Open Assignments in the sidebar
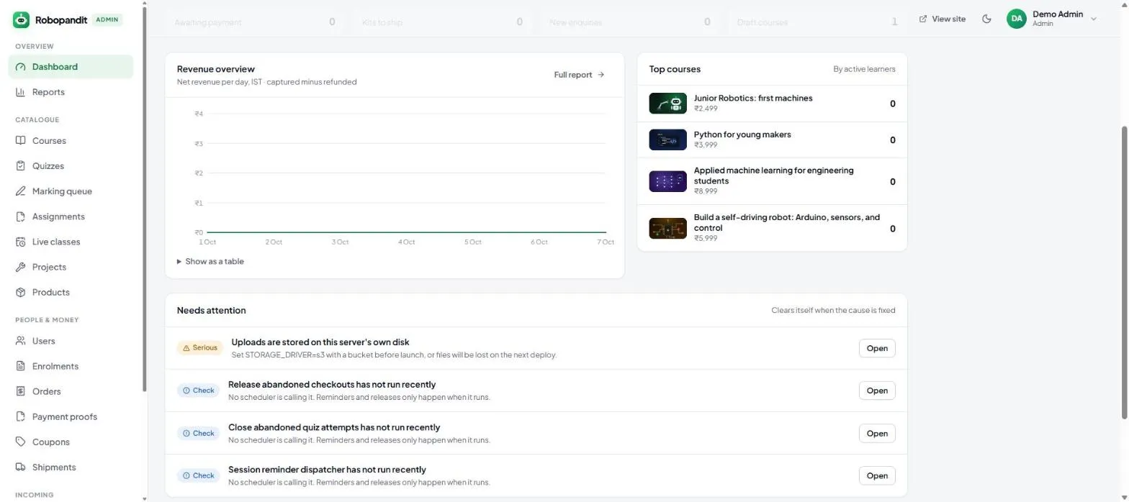Viewport: 1129px width, 502px height. (71, 216)
